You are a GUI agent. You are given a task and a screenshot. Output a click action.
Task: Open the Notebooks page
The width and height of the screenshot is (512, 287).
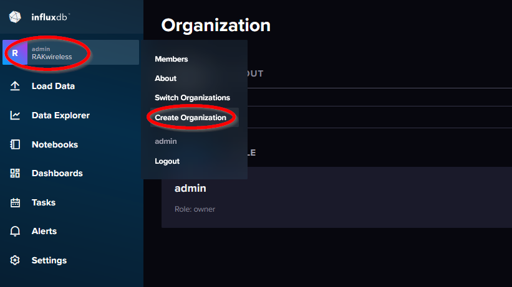[55, 144]
